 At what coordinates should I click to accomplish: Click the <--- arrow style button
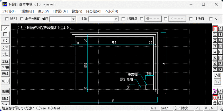click(177, 19)
